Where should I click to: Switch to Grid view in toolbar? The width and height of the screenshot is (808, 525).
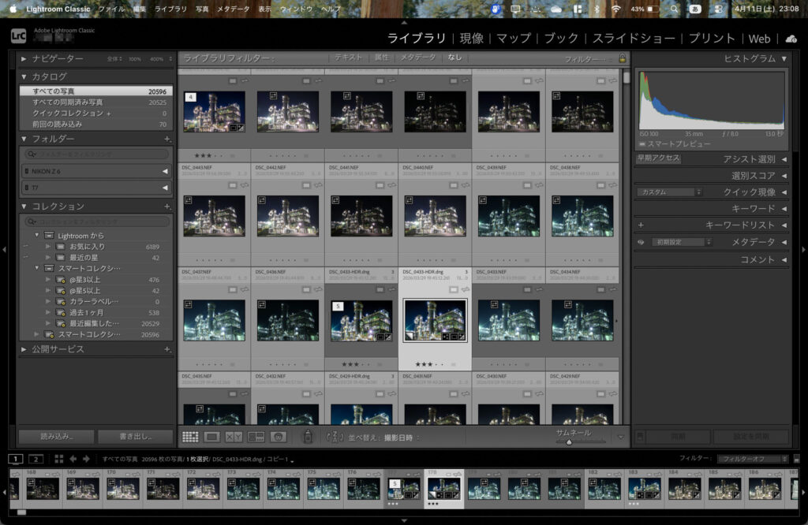[x=190, y=437]
